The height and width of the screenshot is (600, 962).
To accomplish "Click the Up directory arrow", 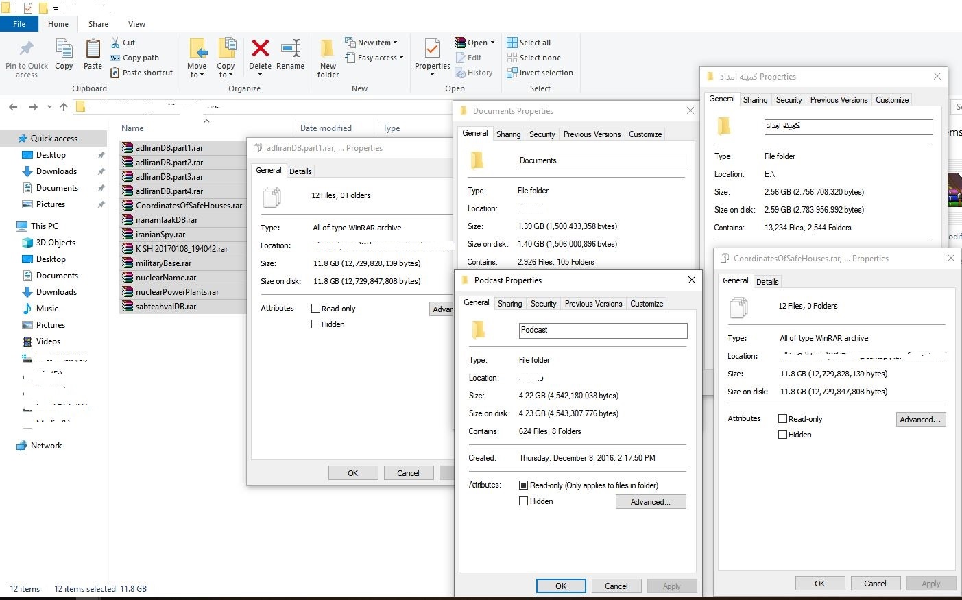I will pos(64,107).
